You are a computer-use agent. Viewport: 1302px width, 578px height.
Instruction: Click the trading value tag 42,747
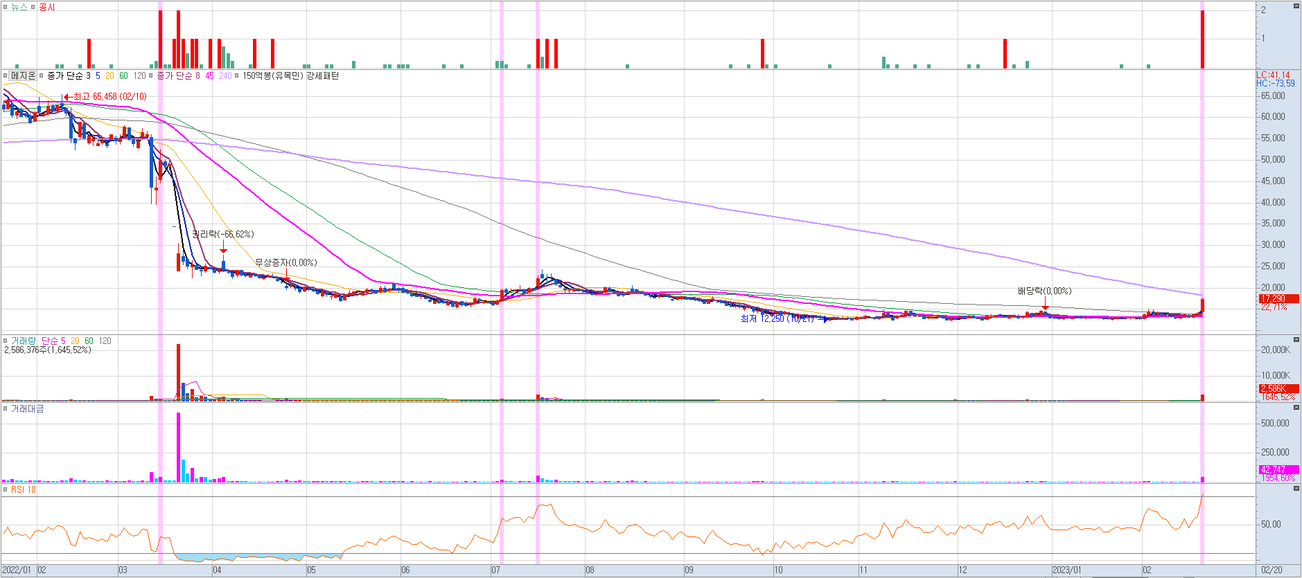(1278, 469)
